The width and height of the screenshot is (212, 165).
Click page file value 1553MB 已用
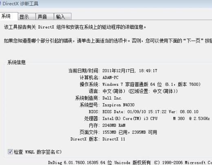point(130,132)
